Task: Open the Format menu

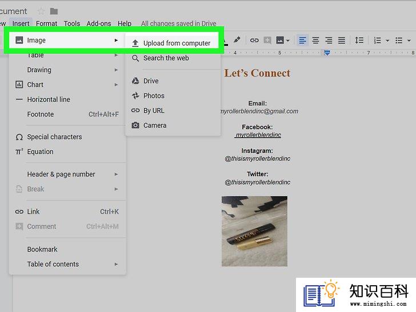Action: pos(46,23)
